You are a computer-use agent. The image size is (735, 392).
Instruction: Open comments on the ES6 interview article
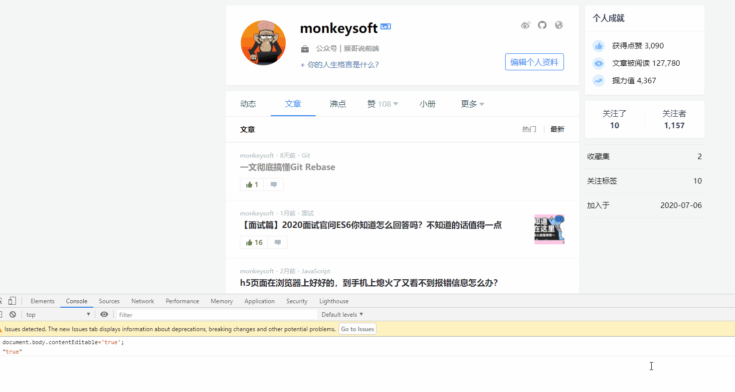[278, 242]
